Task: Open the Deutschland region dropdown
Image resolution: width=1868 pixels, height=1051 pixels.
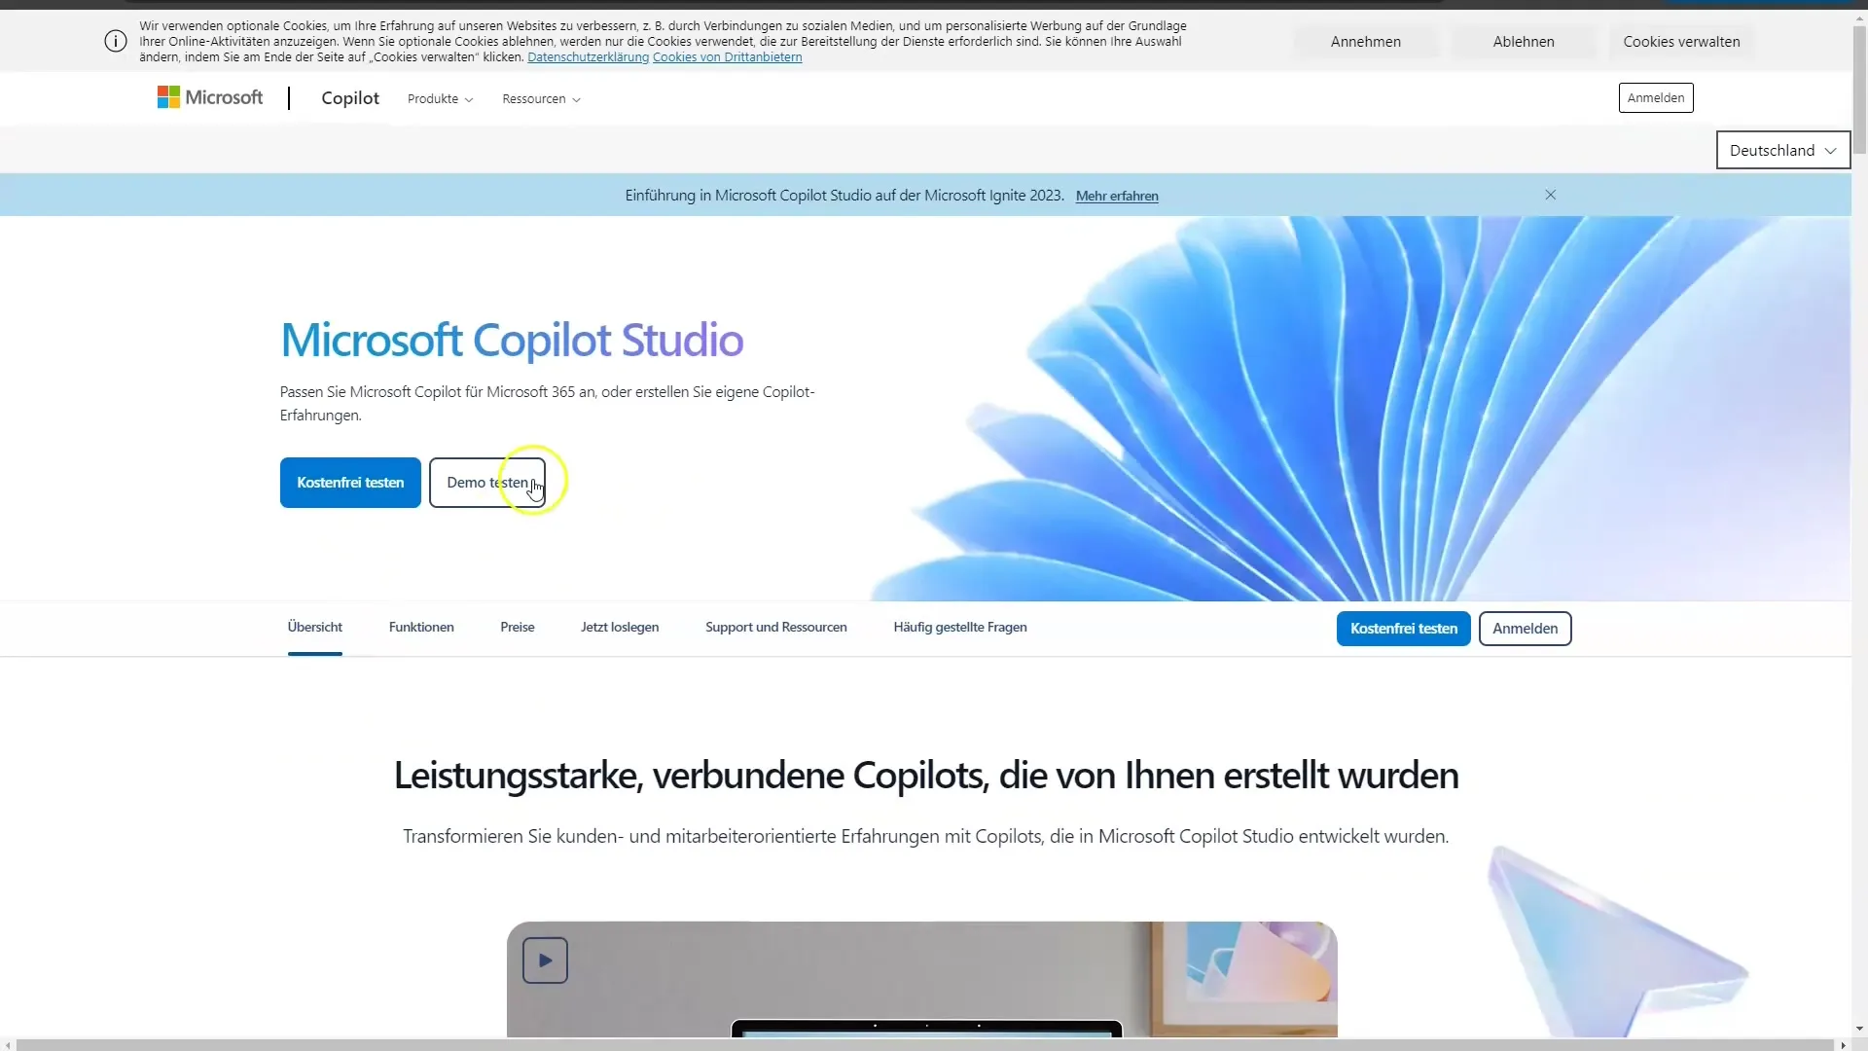Action: point(1782,150)
